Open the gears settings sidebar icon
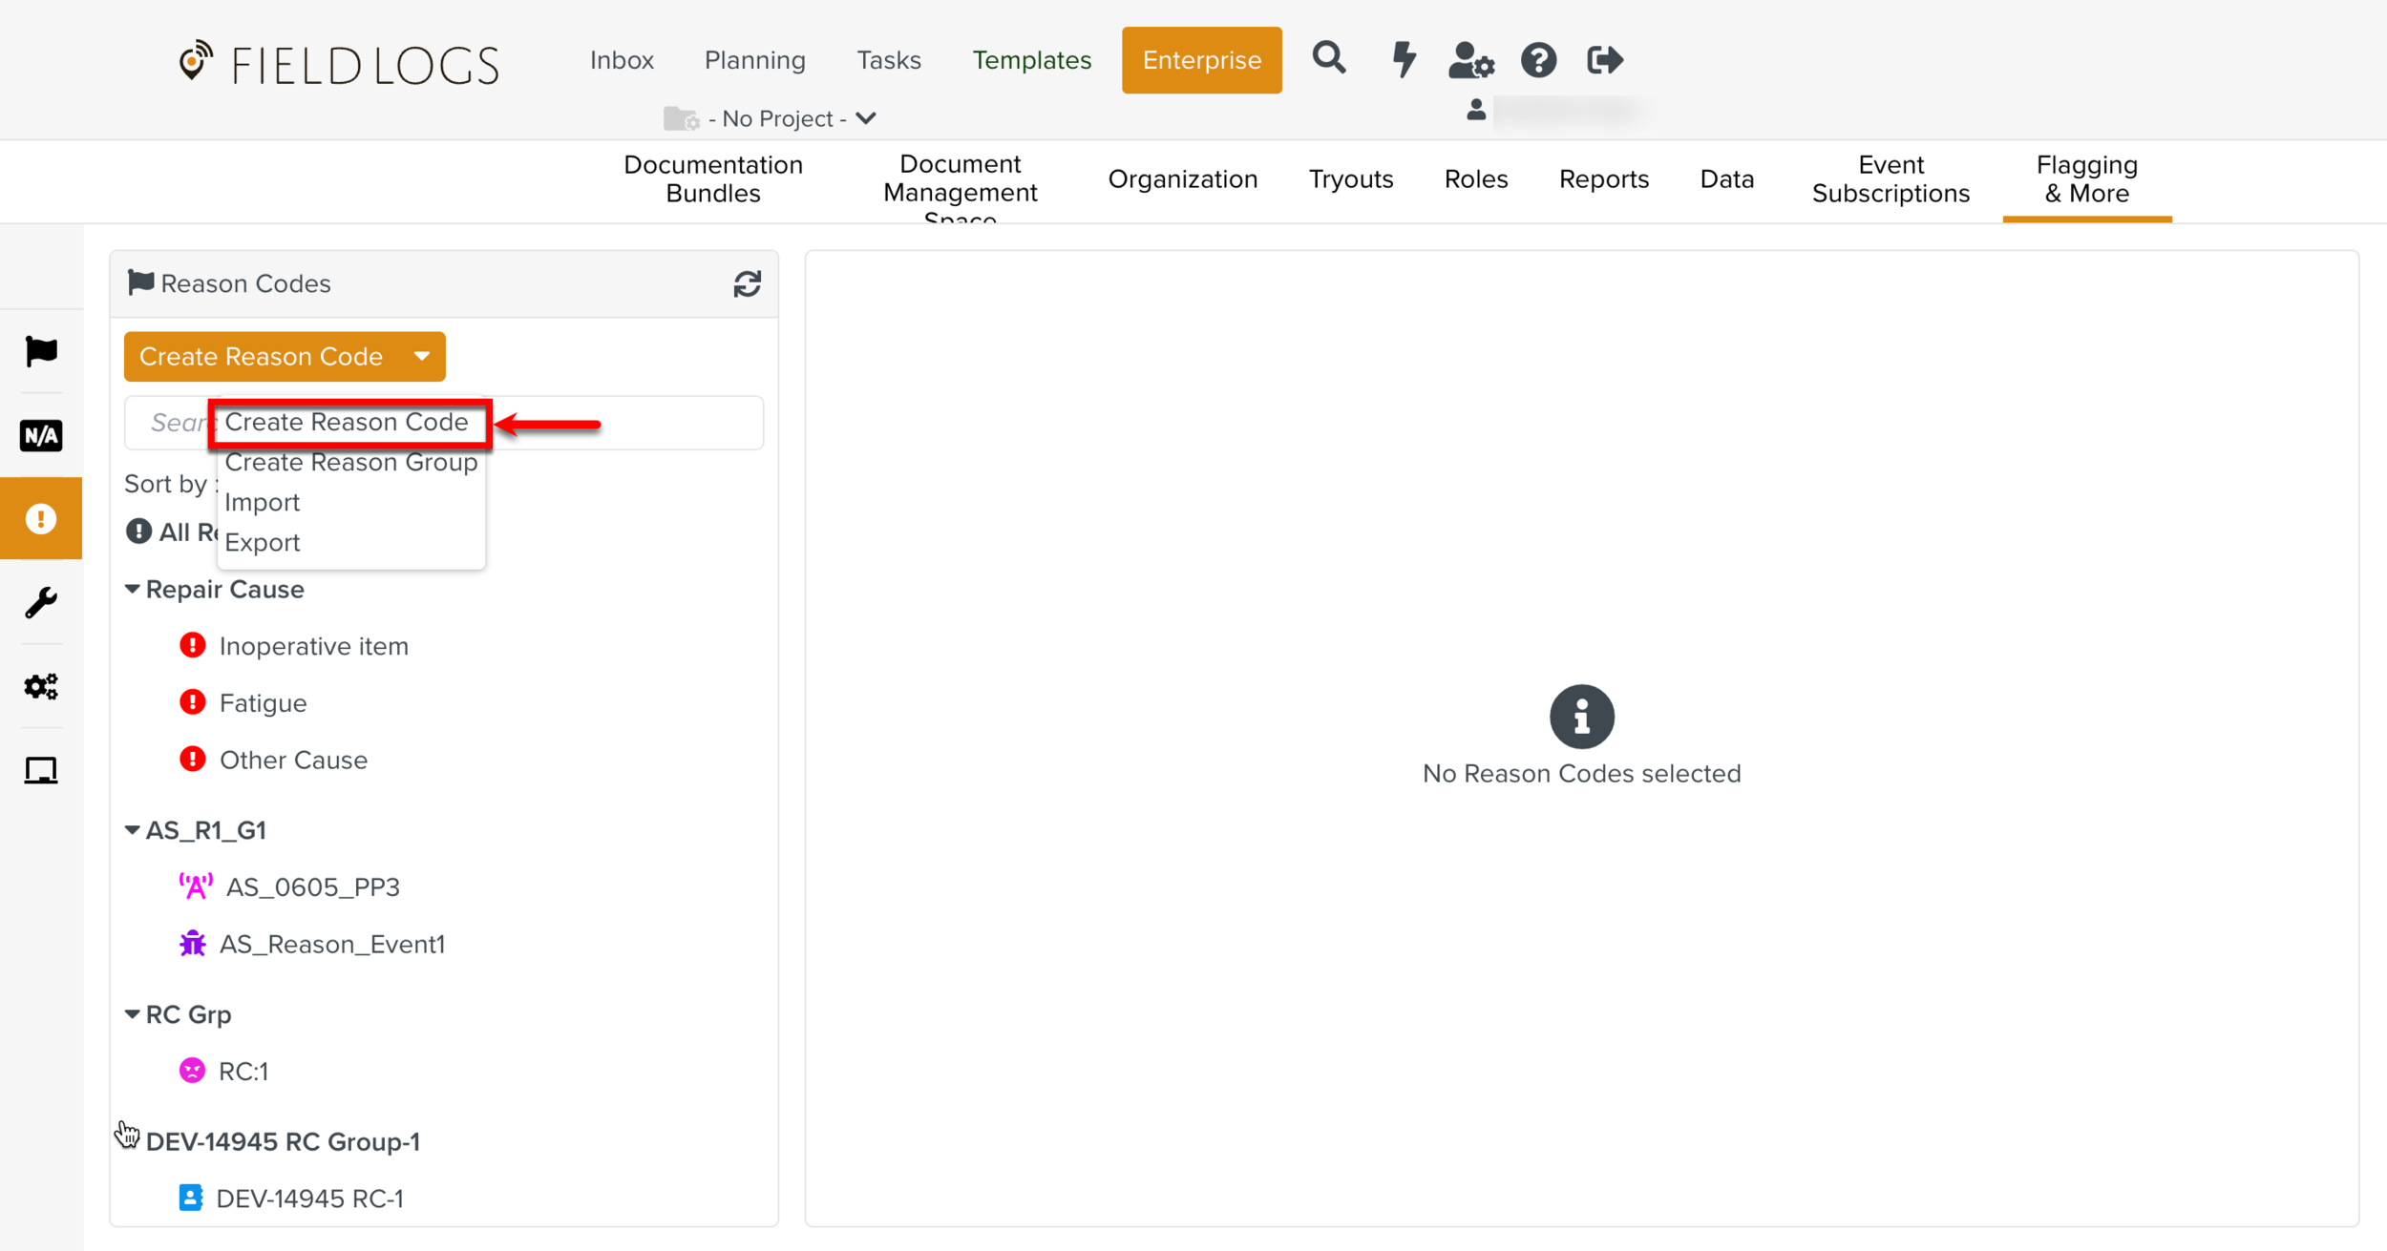The image size is (2387, 1251). 41,686
